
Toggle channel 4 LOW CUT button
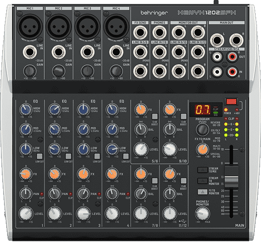(126, 156)
